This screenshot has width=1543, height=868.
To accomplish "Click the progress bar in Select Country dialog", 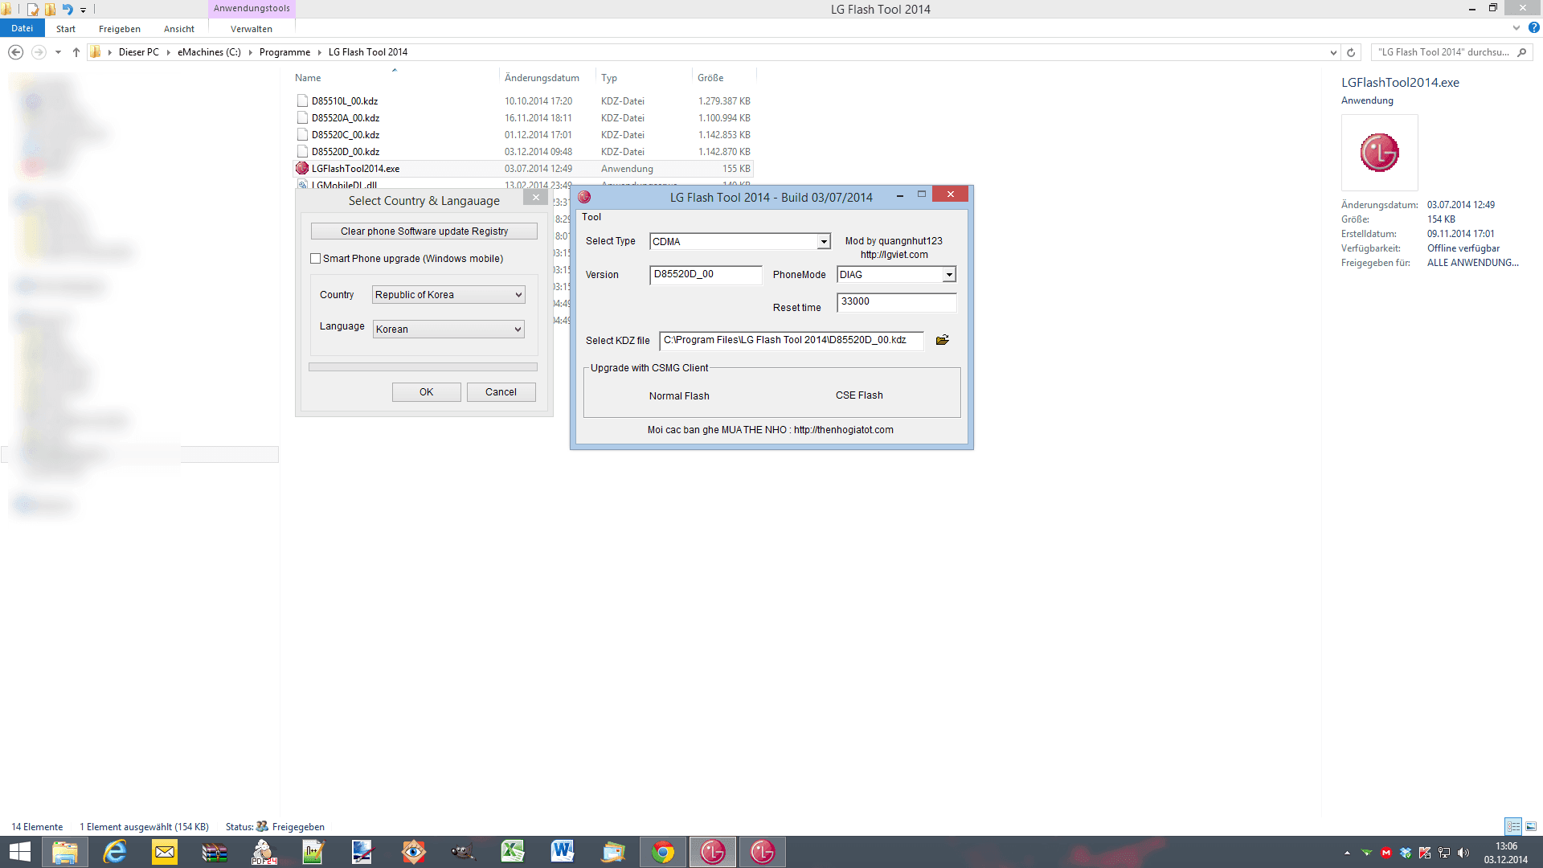I will [x=424, y=367].
